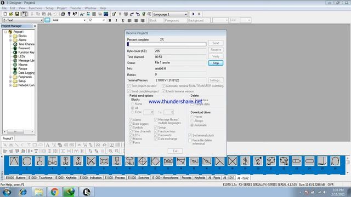The height and width of the screenshot is (197, 351).
Task: Toggle Bold text formatting
Action: coord(110,20)
